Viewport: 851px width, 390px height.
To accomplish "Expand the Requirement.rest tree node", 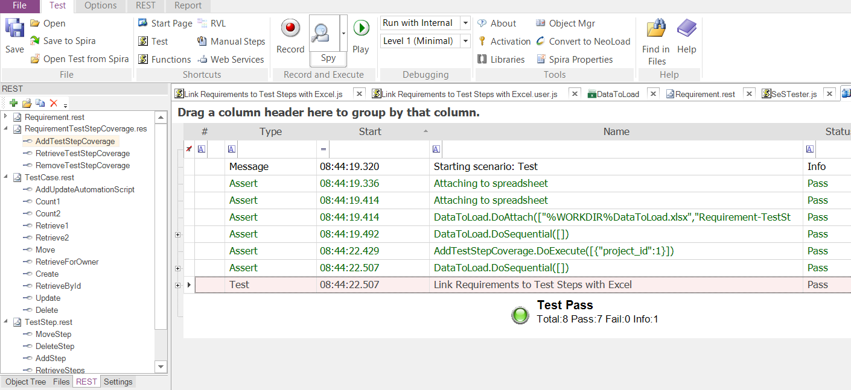I will 6,117.
